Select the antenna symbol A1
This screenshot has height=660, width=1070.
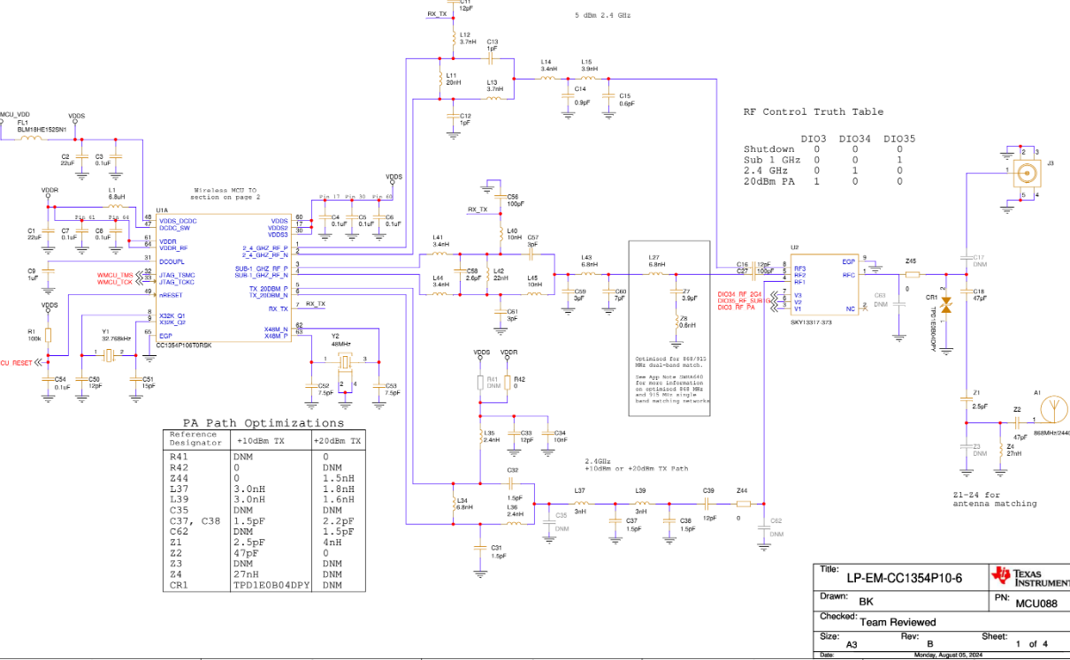click(1054, 410)
